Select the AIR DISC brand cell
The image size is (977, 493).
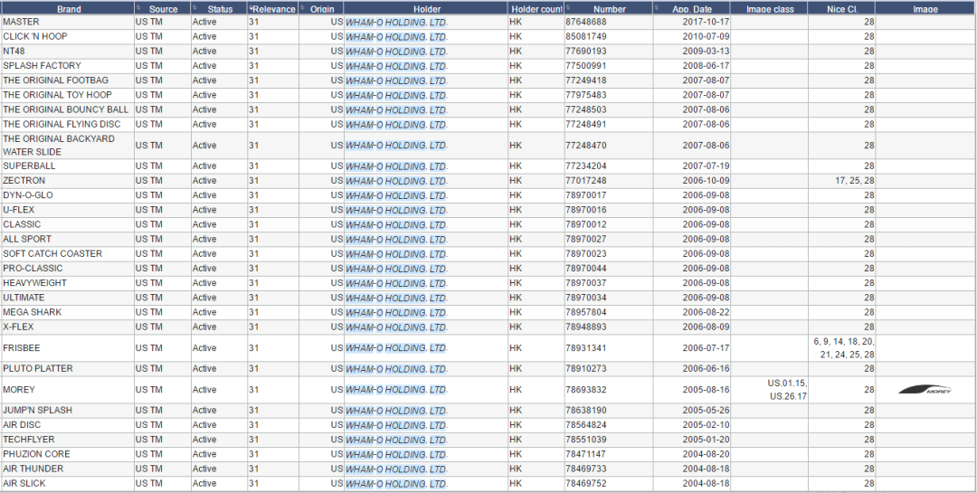(x=68, y=425)
